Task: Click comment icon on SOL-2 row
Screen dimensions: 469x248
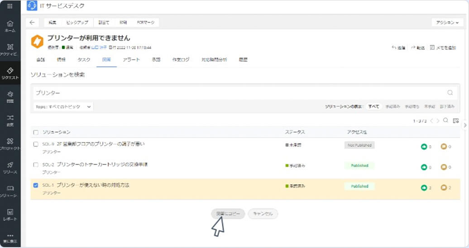Action: [x=444, y=167]
